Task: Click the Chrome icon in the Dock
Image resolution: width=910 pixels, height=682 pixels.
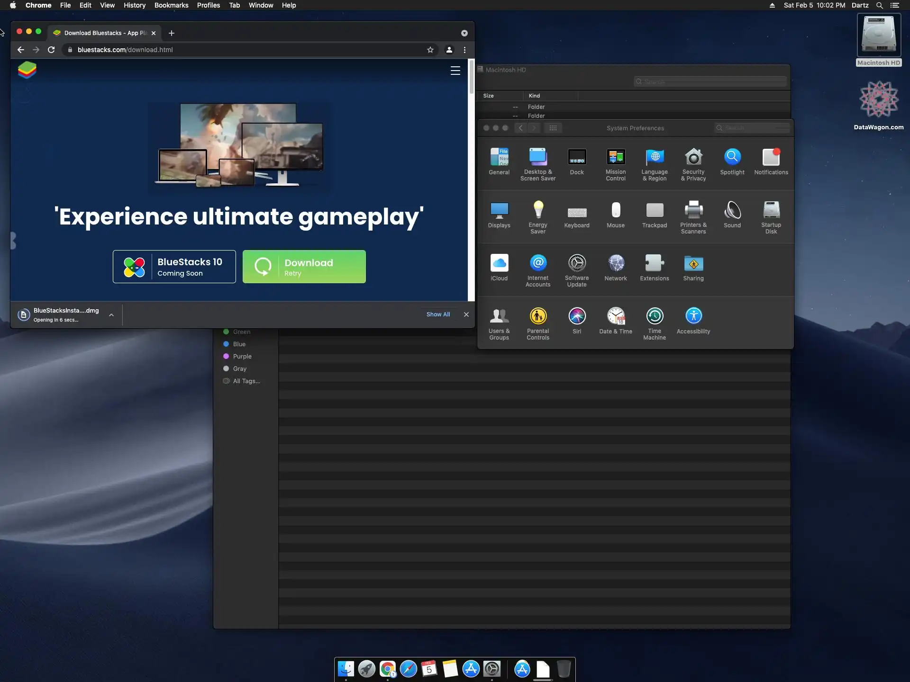Action: pyautogui.click(x=387, y=669)
